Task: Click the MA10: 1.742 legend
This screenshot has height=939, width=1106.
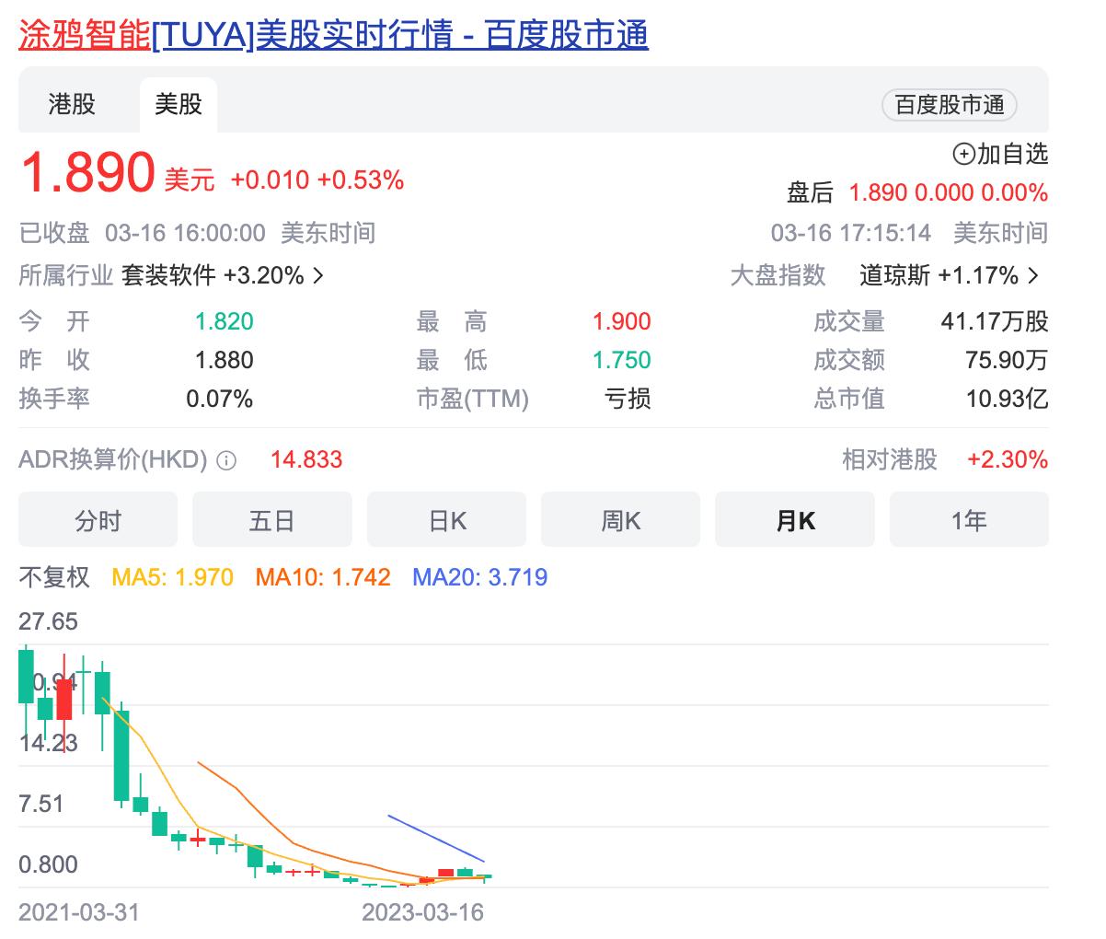Action: coord(323,577)
